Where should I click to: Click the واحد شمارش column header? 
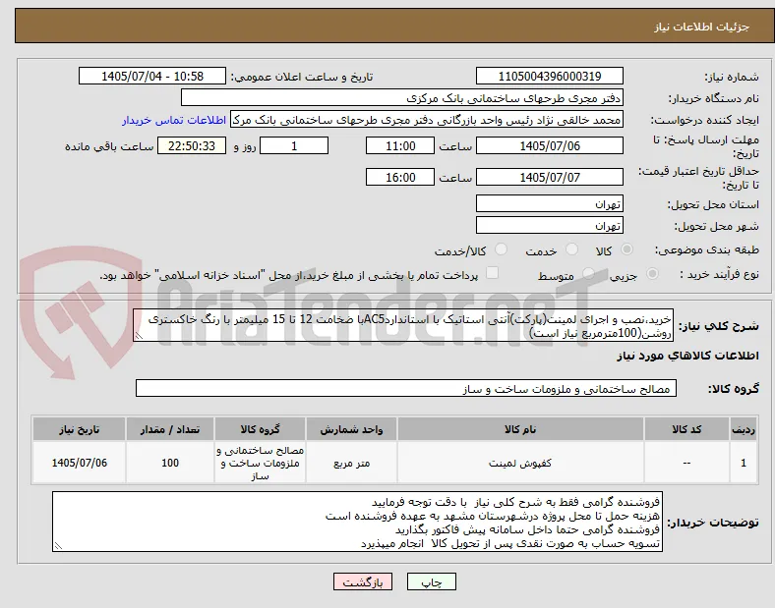[x=351, y=429]
